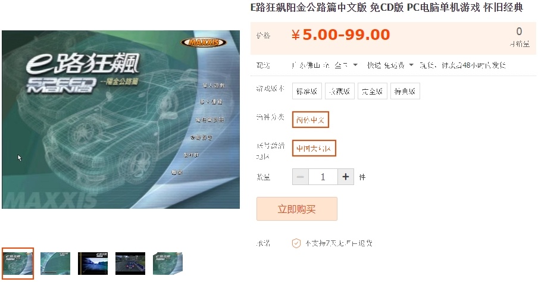Viewport: 538px width, 282px height.
Task: Decrease quantity with the minus button
Action: click(x=300, y=177)
